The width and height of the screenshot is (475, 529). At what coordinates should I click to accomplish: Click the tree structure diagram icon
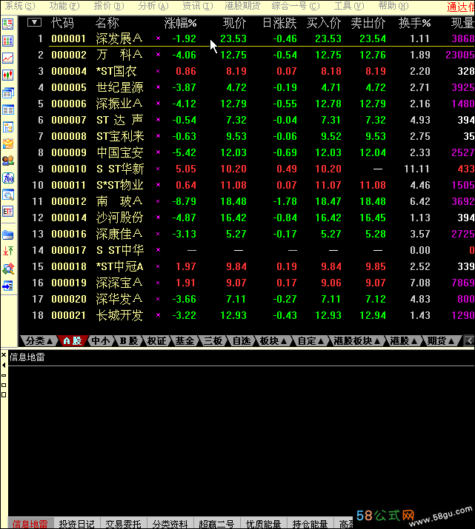pos(7,127)
